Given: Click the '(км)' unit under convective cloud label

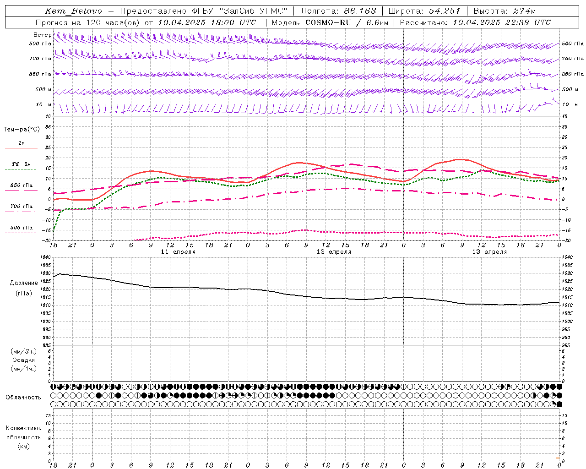Looking at the screenshot, I should tap(24, 446).
